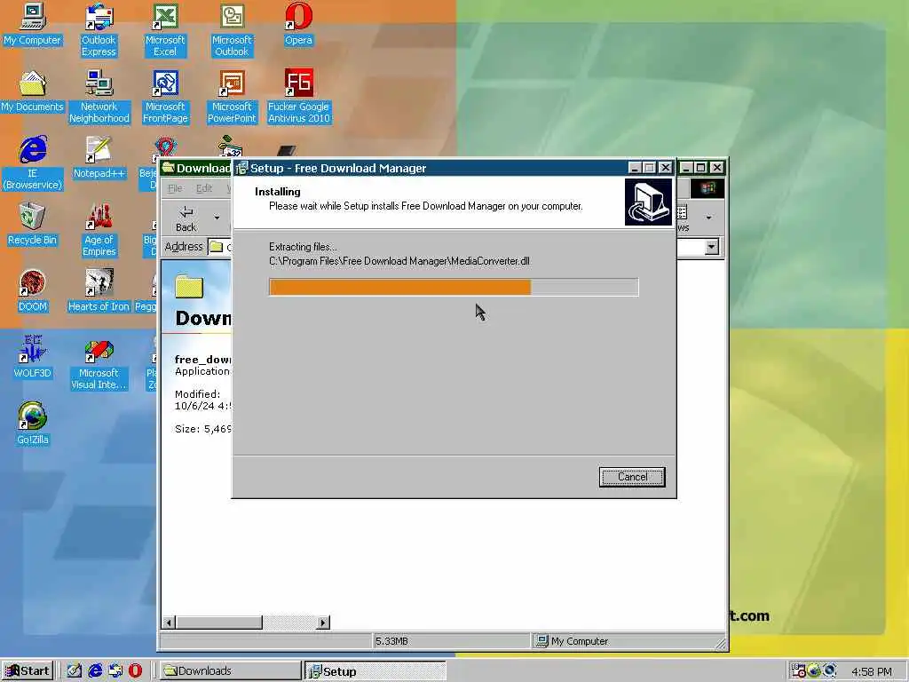Select the DOOM desktop icon
Image resolution: width=909 pixels, height=682 pixels.
(x=33, y=291)
